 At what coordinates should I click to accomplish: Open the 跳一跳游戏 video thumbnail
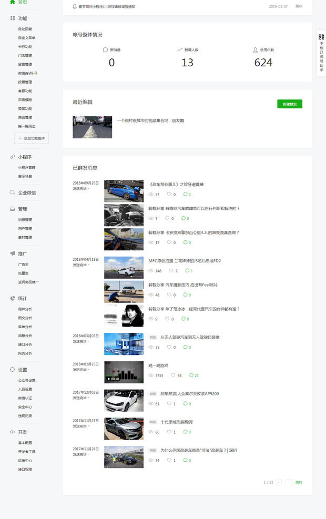click(124, 372)
